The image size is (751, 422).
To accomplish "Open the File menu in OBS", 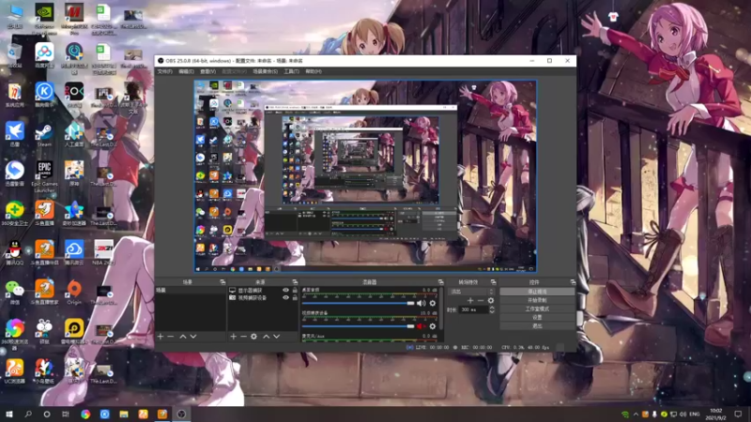I will point(165,71).
